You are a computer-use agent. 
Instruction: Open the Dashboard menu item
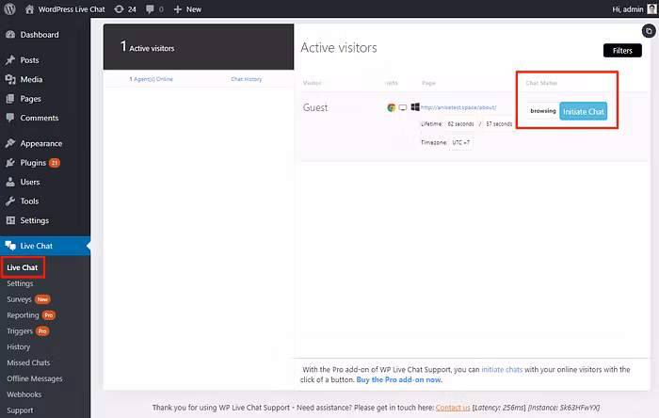click(x=39, y=35)
